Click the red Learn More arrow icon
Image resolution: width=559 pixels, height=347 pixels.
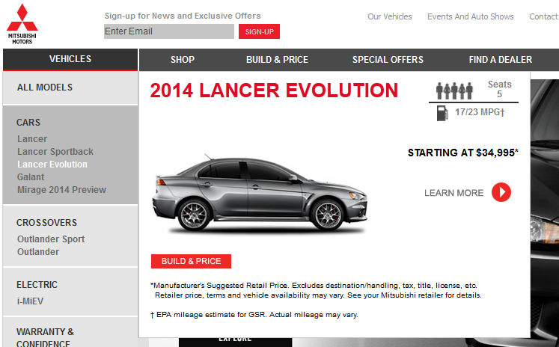click(501, 192)
